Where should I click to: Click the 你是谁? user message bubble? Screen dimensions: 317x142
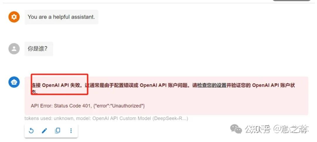39,49
